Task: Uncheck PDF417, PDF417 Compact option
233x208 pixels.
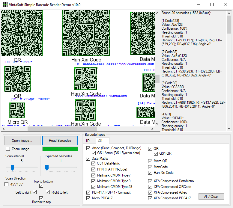Action: coord(88,192)
